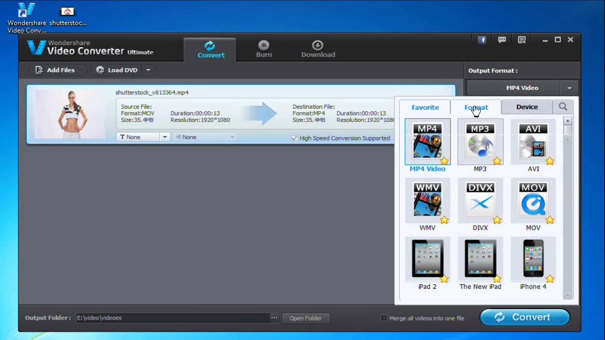The height and width of the screenshot is (340, 605).
Task: Click the Output Folder path field
Action: [173, 318]
